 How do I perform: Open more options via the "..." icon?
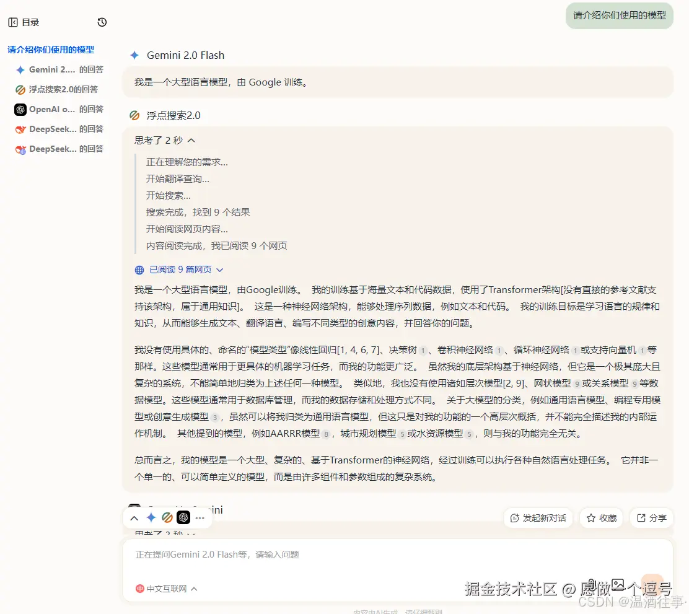pyautogui.click(x=200, y=517)
